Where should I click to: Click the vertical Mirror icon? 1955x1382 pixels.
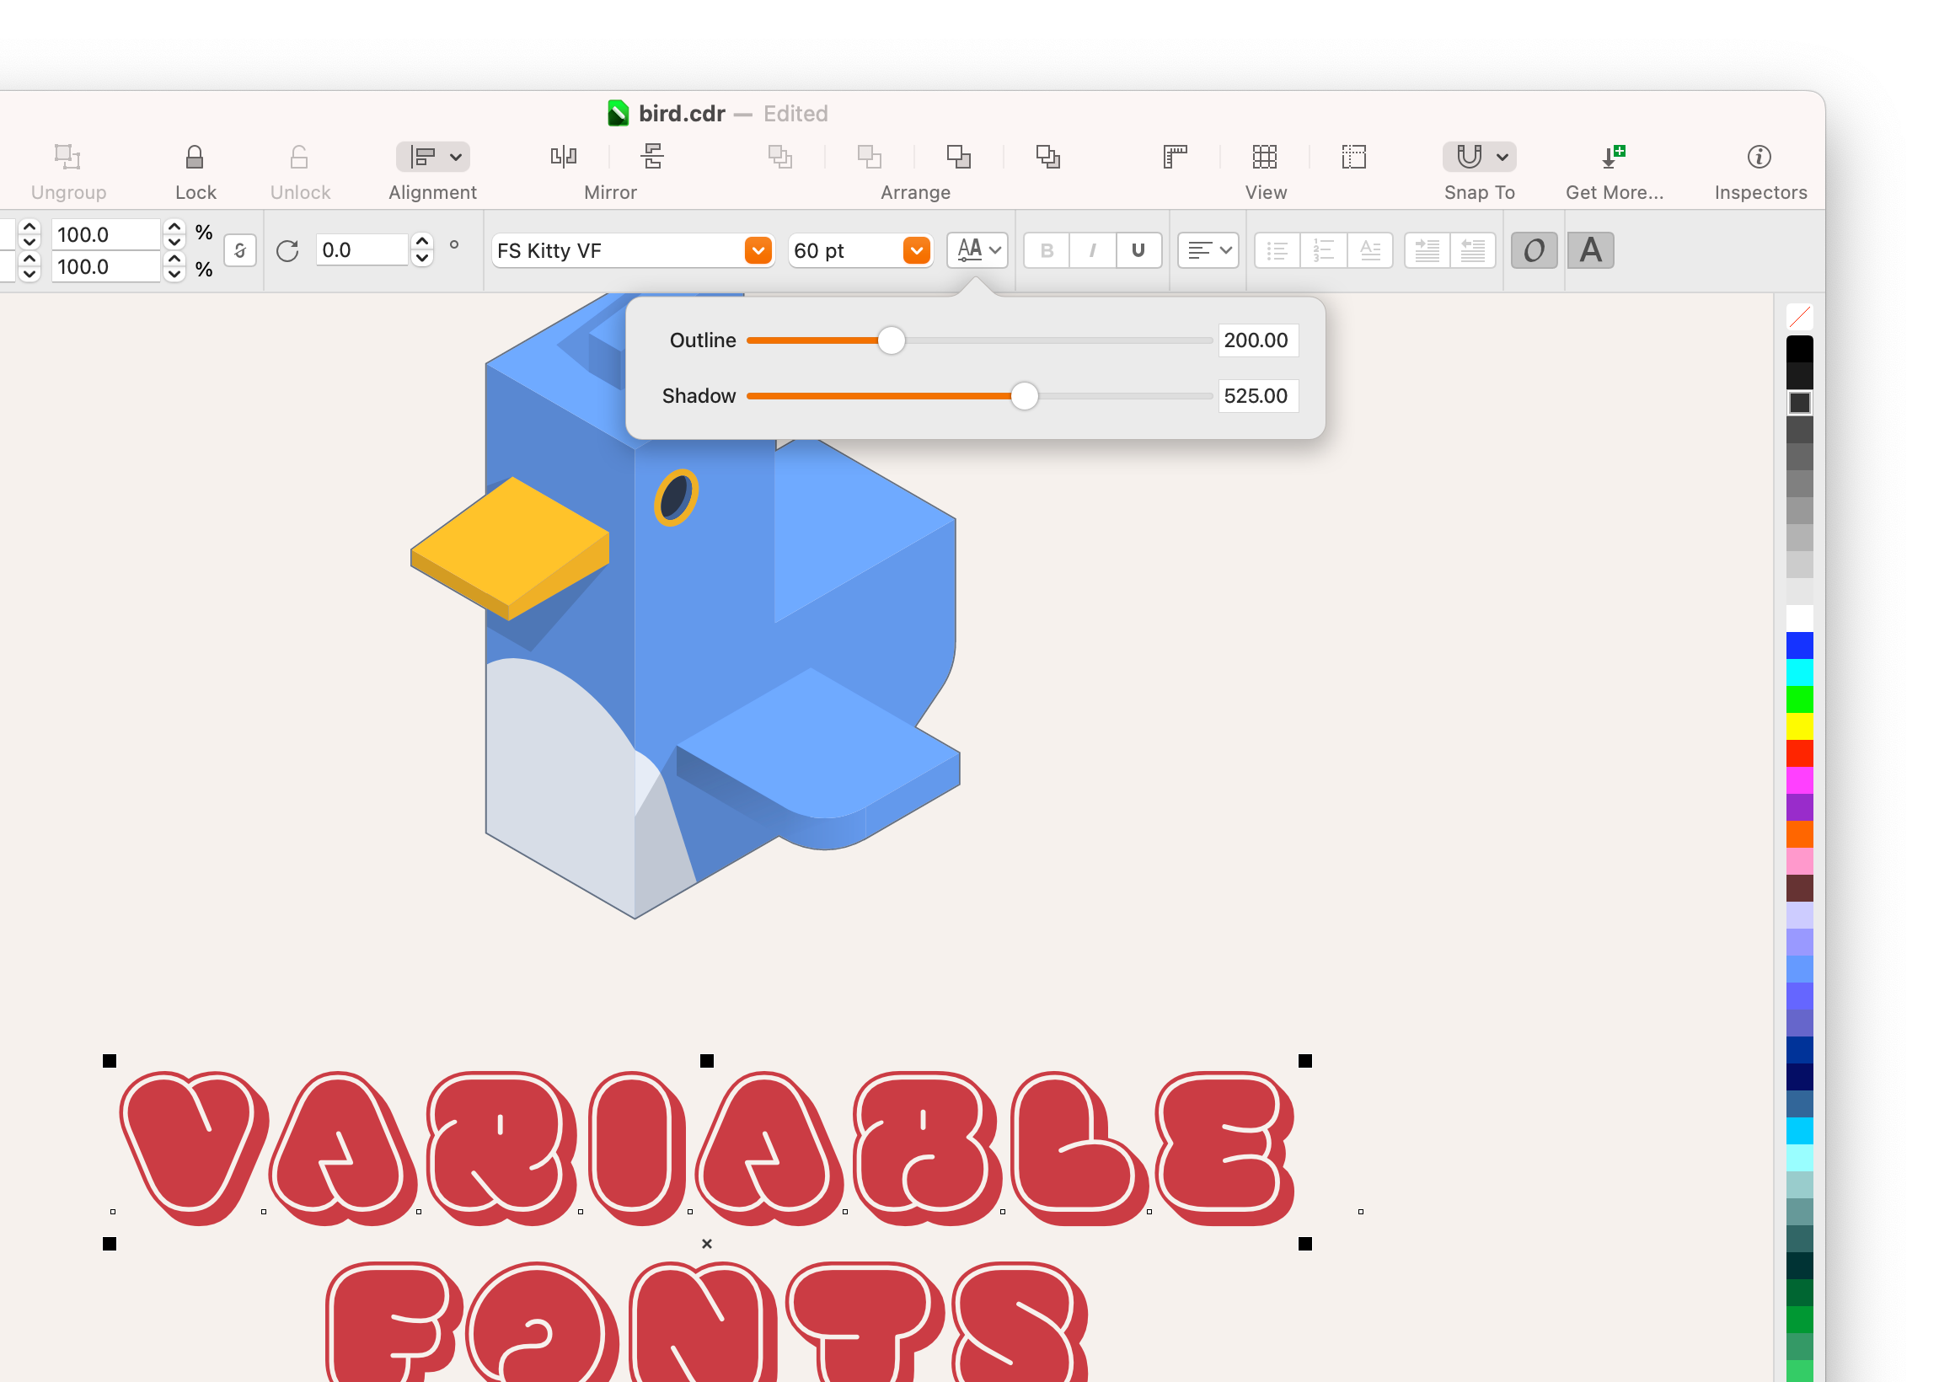[651, 157]
